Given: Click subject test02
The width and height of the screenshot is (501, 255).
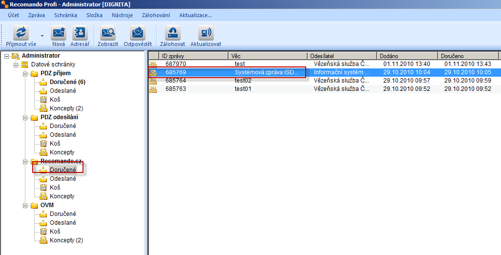Looking at the screenshot, I should click(x=243, y=81).
